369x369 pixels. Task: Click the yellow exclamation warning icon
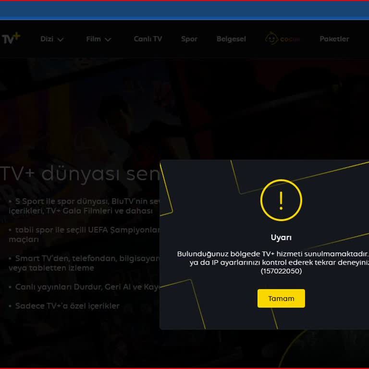(x=281, y=200)
